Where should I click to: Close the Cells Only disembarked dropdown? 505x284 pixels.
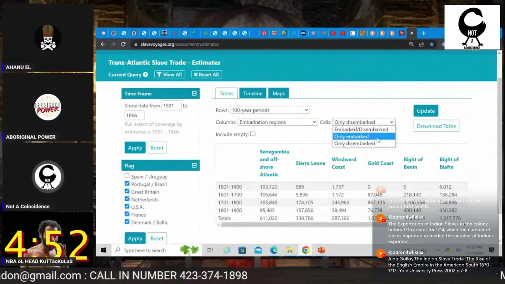[364, 122]
